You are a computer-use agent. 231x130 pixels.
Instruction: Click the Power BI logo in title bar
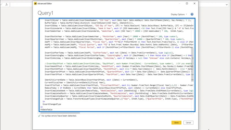35,3
